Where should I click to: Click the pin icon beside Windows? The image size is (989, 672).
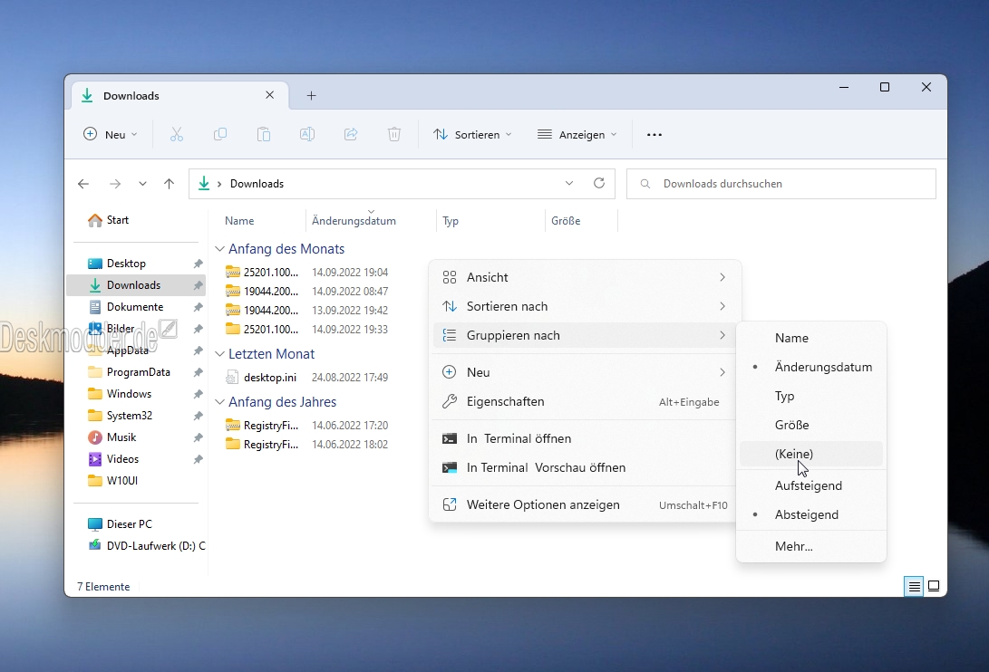click(198, 394)
